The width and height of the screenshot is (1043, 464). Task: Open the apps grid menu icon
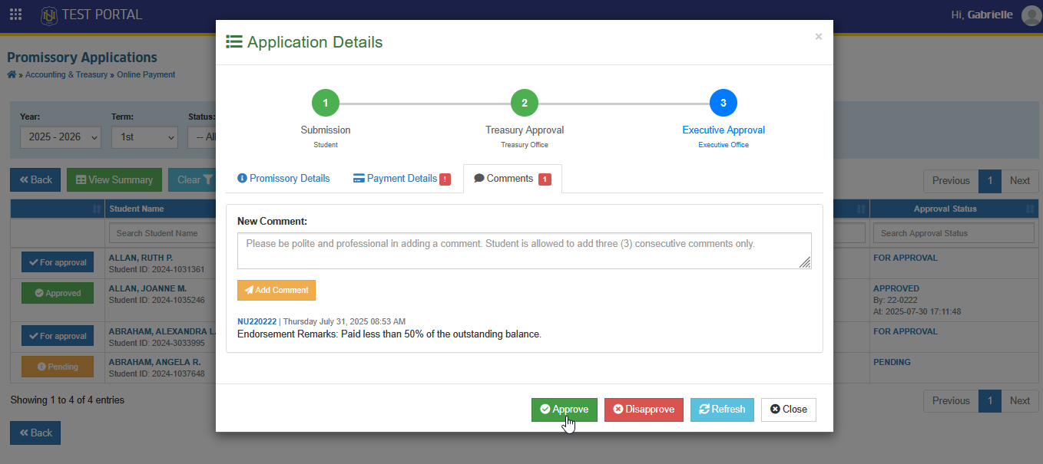15,15
